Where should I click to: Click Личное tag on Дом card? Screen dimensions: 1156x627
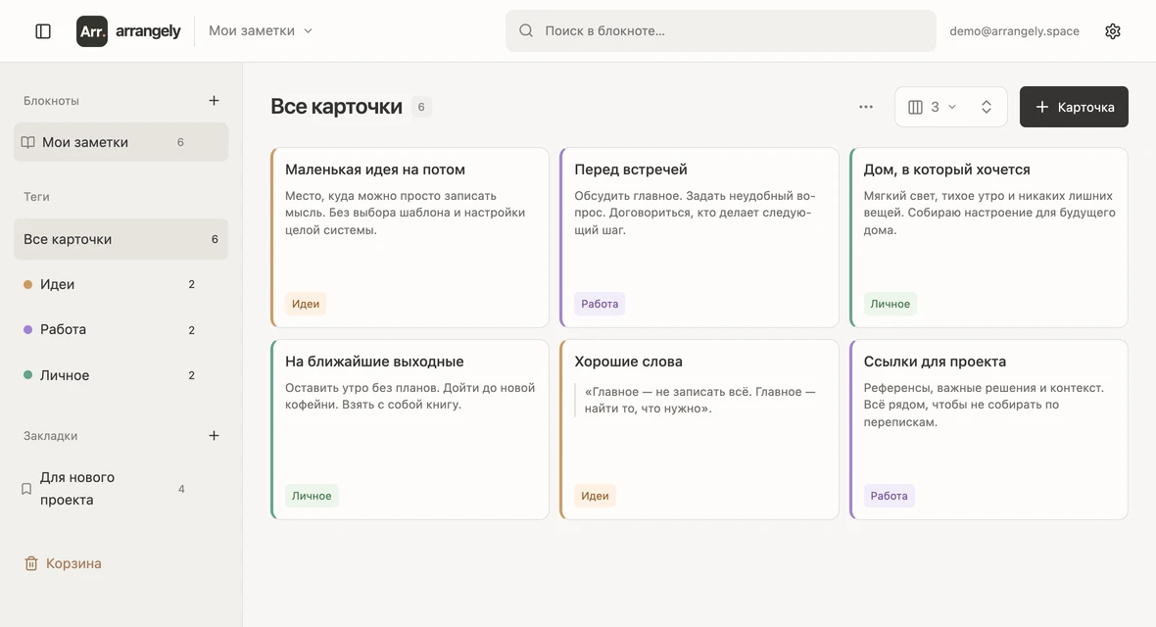(890, 304)
